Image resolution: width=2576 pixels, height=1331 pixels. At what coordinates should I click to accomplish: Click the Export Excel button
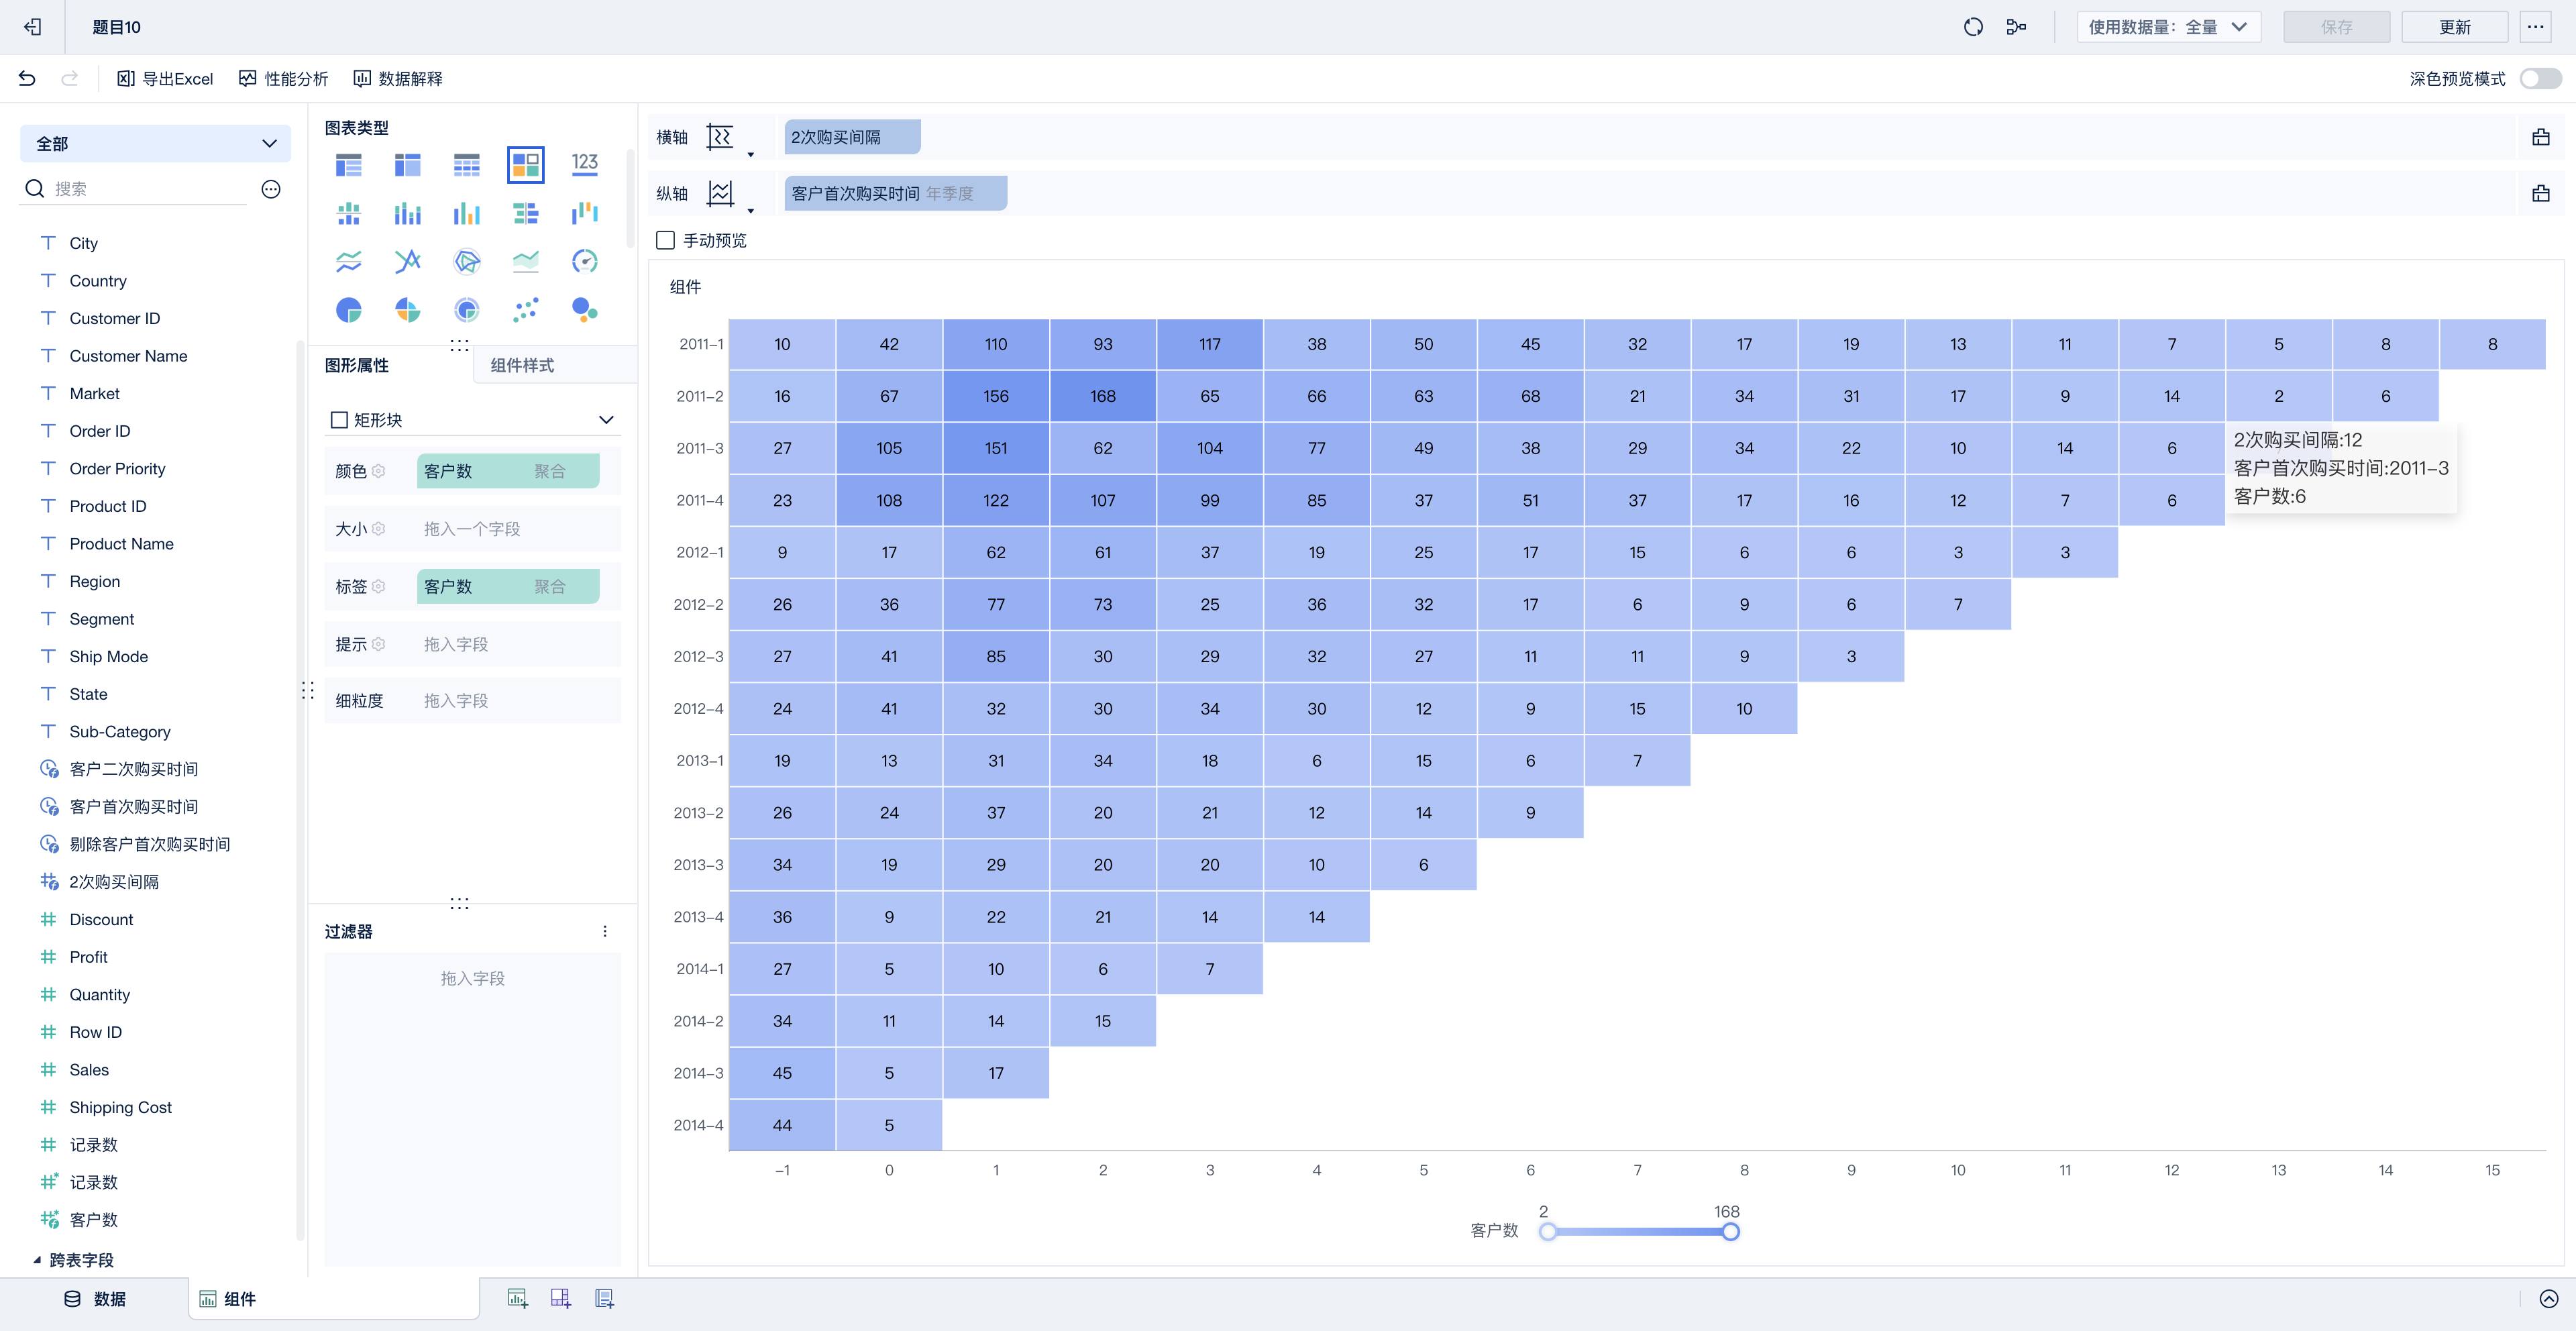click(165, 78)
